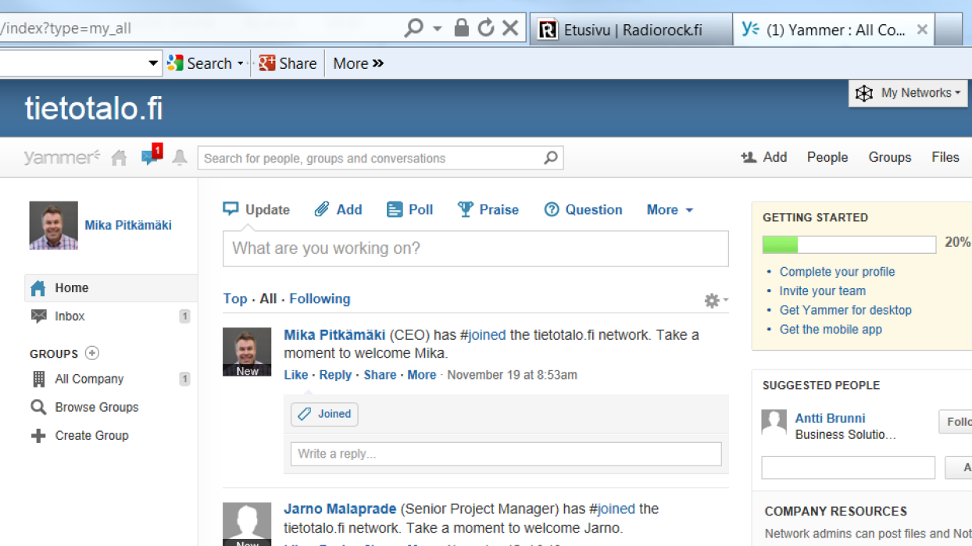Click the #joined hashtag in Mika's post

pos(483,335)
